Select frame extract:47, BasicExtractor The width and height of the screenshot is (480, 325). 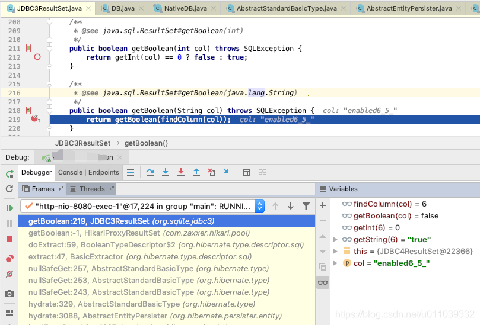(x=167, y=256)
